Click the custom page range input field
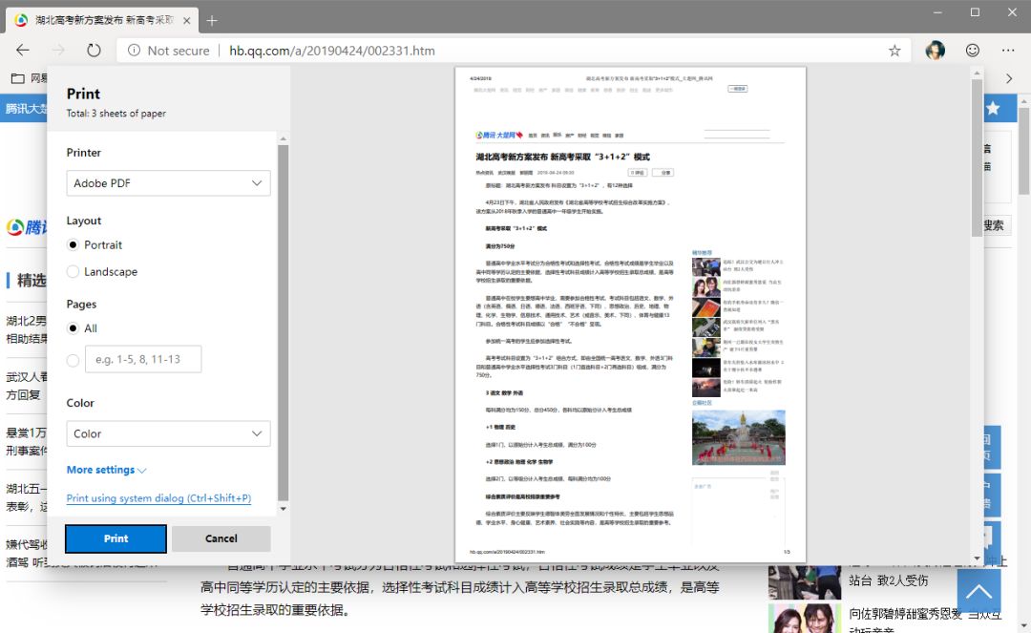Image resolution: width=1031 pixels, height=633 pixels. coord(143,359)
